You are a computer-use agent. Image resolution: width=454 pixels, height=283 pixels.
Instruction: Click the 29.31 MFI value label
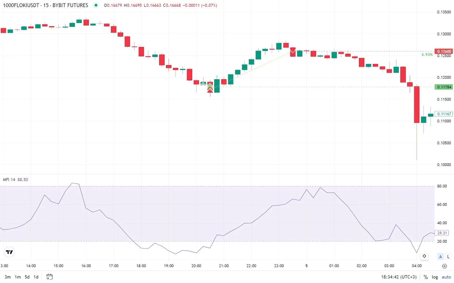pyautogui.click(x=442, y=233)
